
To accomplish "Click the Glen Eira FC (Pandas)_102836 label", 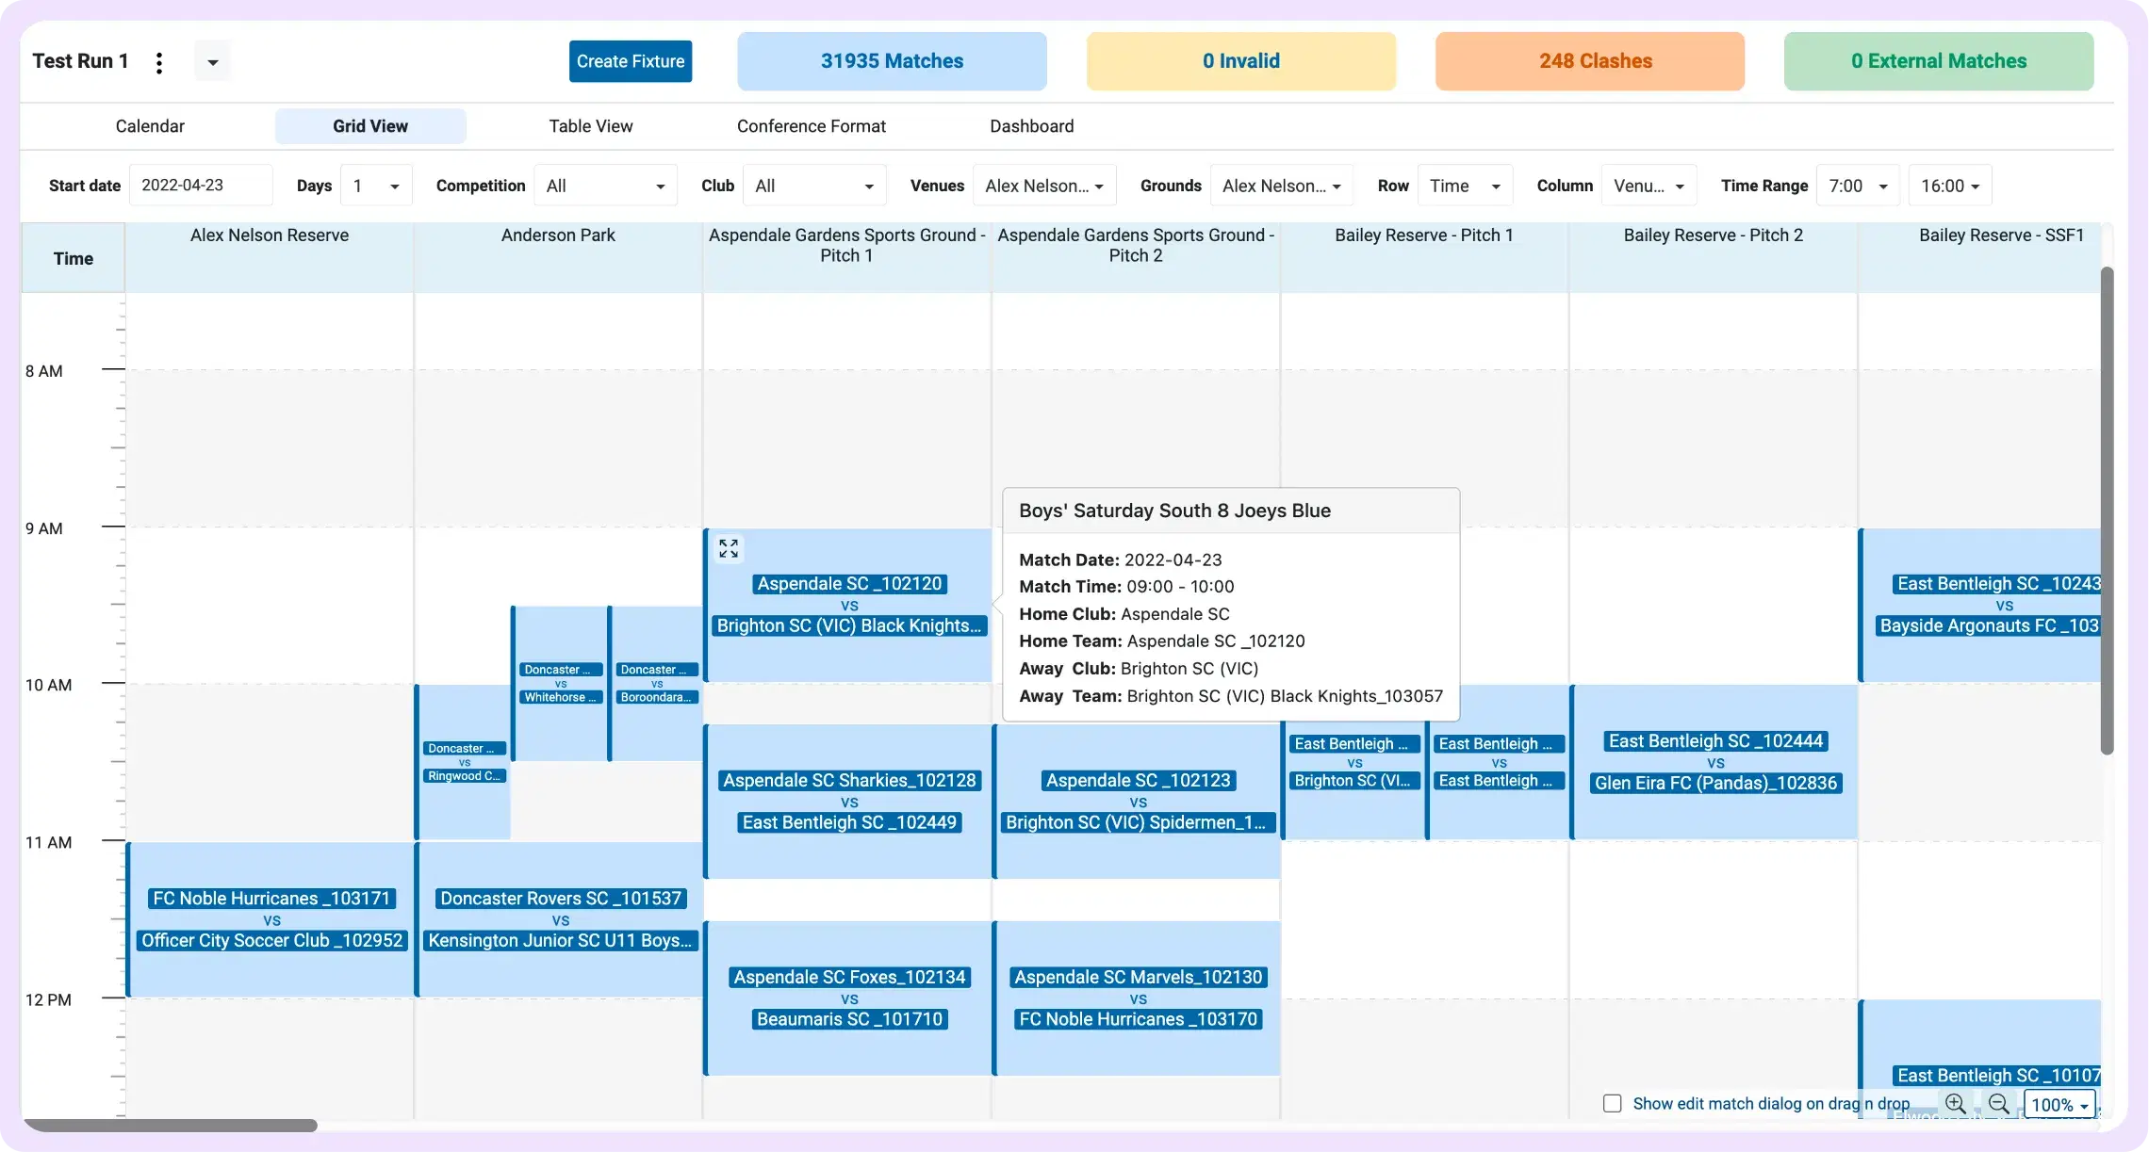I will 1715,783.
